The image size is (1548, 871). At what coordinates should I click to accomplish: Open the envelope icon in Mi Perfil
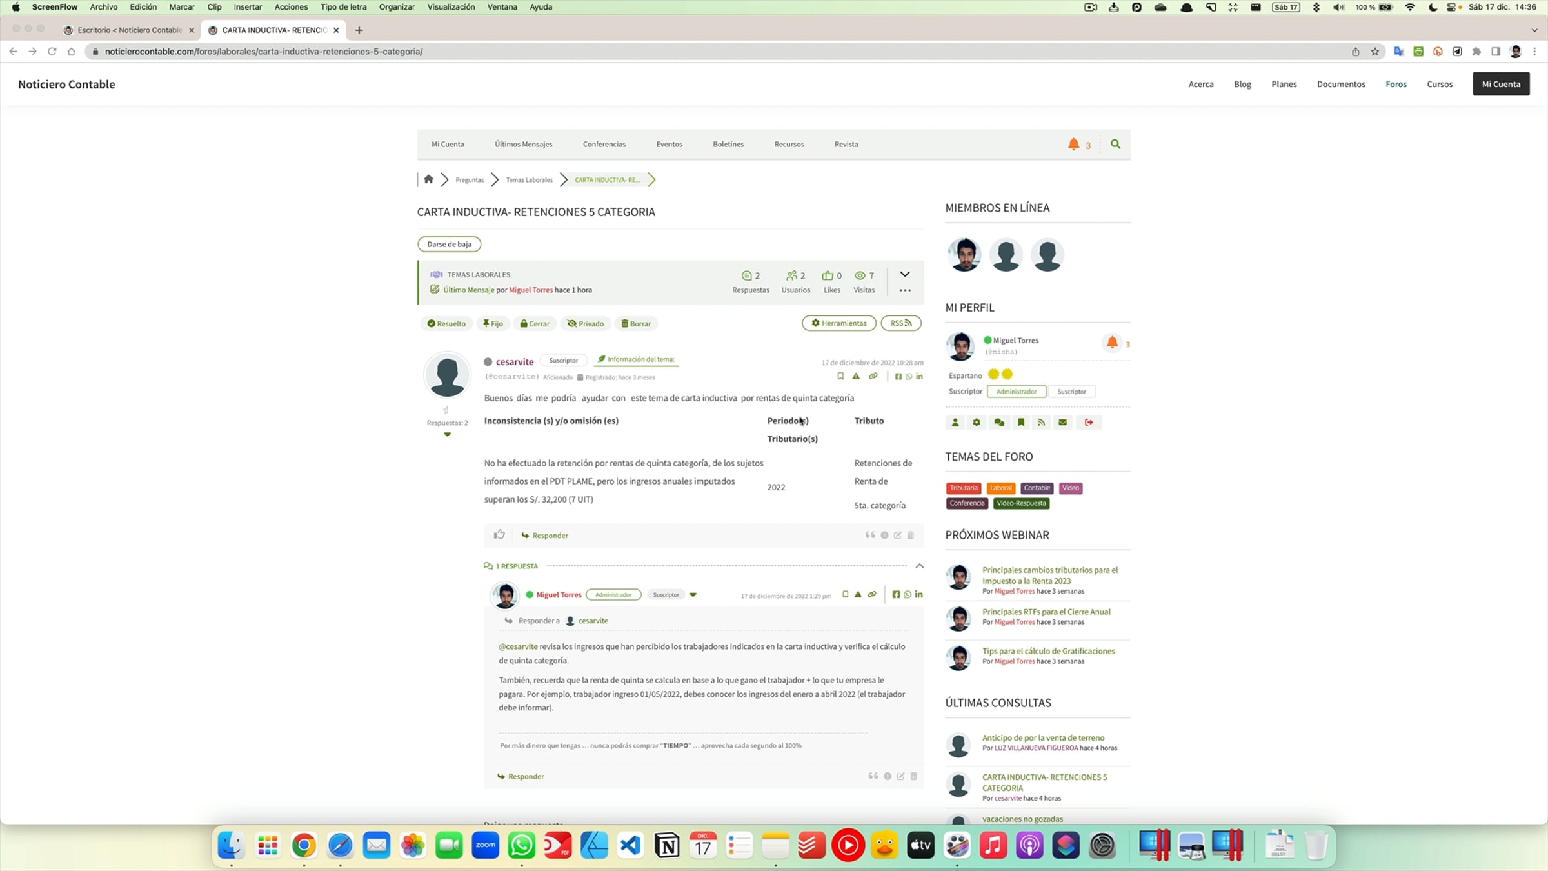pyautogui.click(x=1063, y=423)
